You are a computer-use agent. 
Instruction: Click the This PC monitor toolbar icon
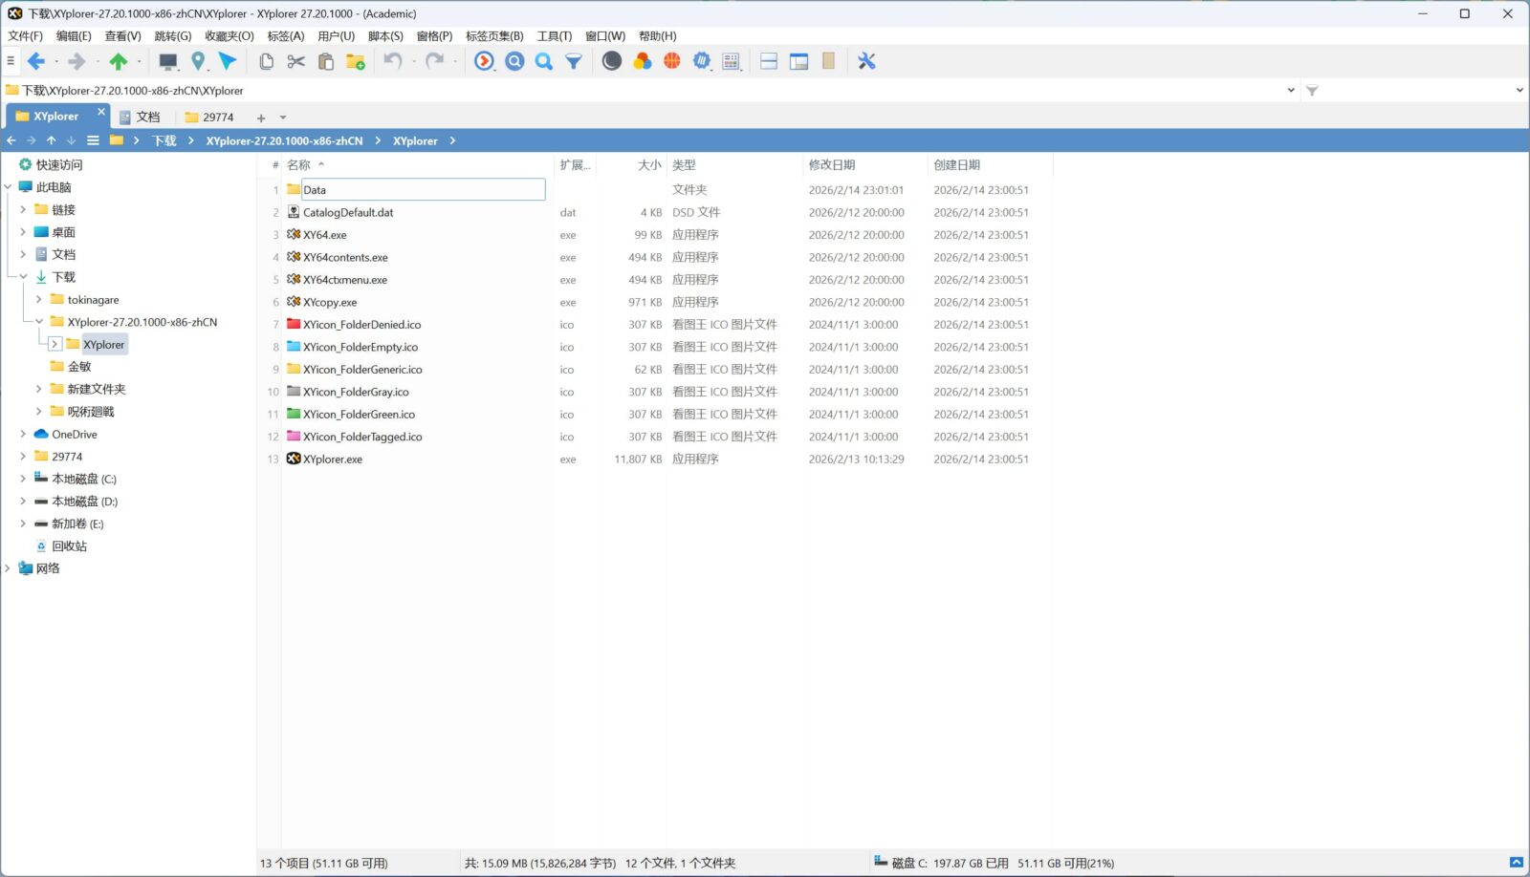[168, 61]
